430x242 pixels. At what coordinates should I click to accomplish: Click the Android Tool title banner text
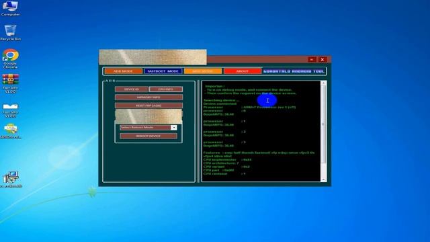(294, 71)
